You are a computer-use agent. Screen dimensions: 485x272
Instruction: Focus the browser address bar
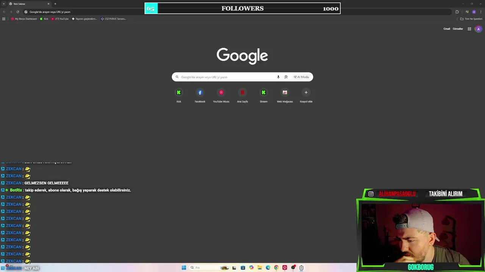239,12
